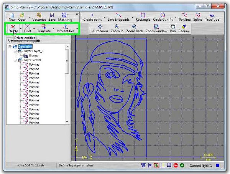Save the current project
The width and height of the screenshot is (230, 174).
coord(52,17)
